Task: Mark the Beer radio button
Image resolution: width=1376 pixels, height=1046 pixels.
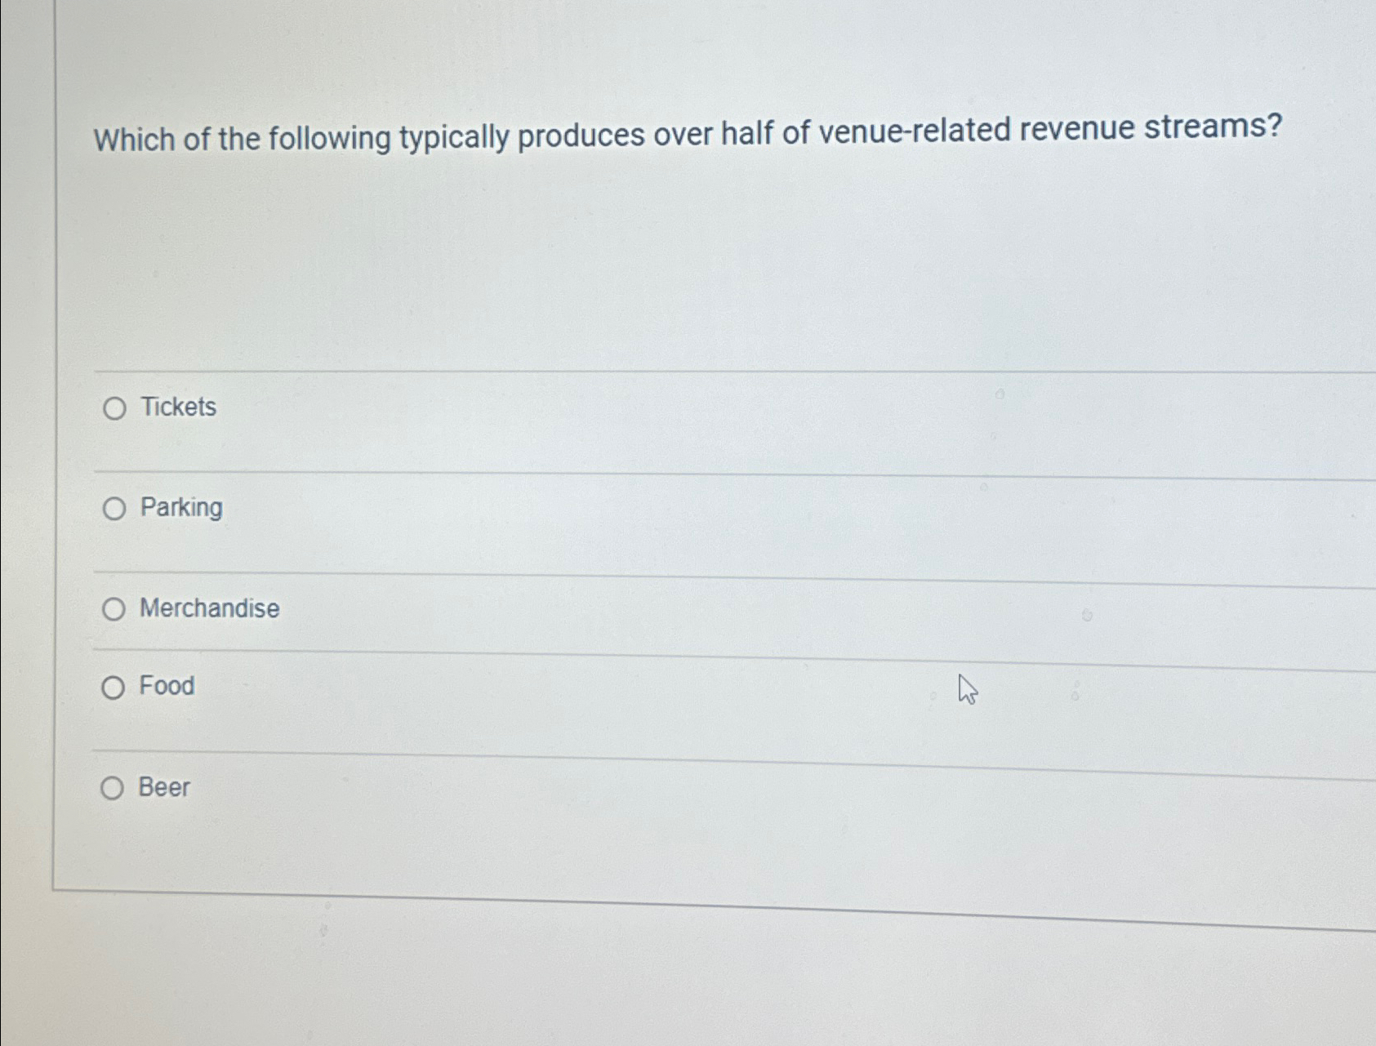Action: [x=112, y=788]
